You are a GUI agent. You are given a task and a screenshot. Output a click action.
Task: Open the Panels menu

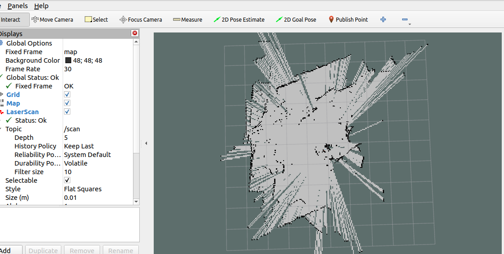(18, 6)
